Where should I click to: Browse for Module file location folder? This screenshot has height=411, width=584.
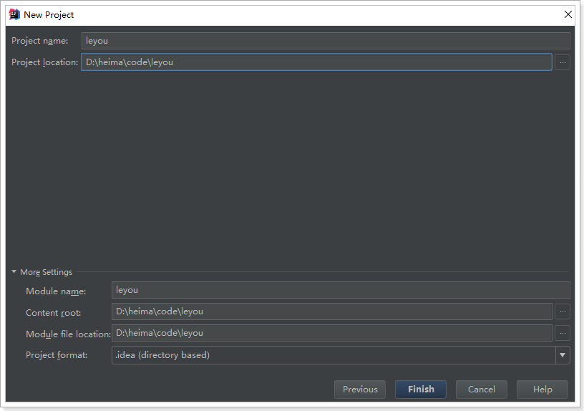click(x=563, y=333)
